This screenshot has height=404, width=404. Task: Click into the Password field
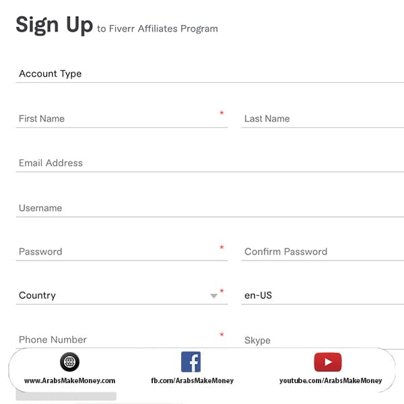tap(121, 252)
